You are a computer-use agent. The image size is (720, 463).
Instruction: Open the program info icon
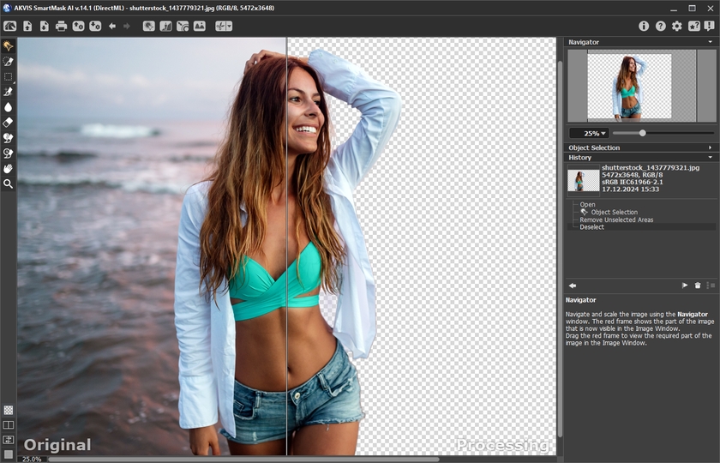(x=644, y=27)
